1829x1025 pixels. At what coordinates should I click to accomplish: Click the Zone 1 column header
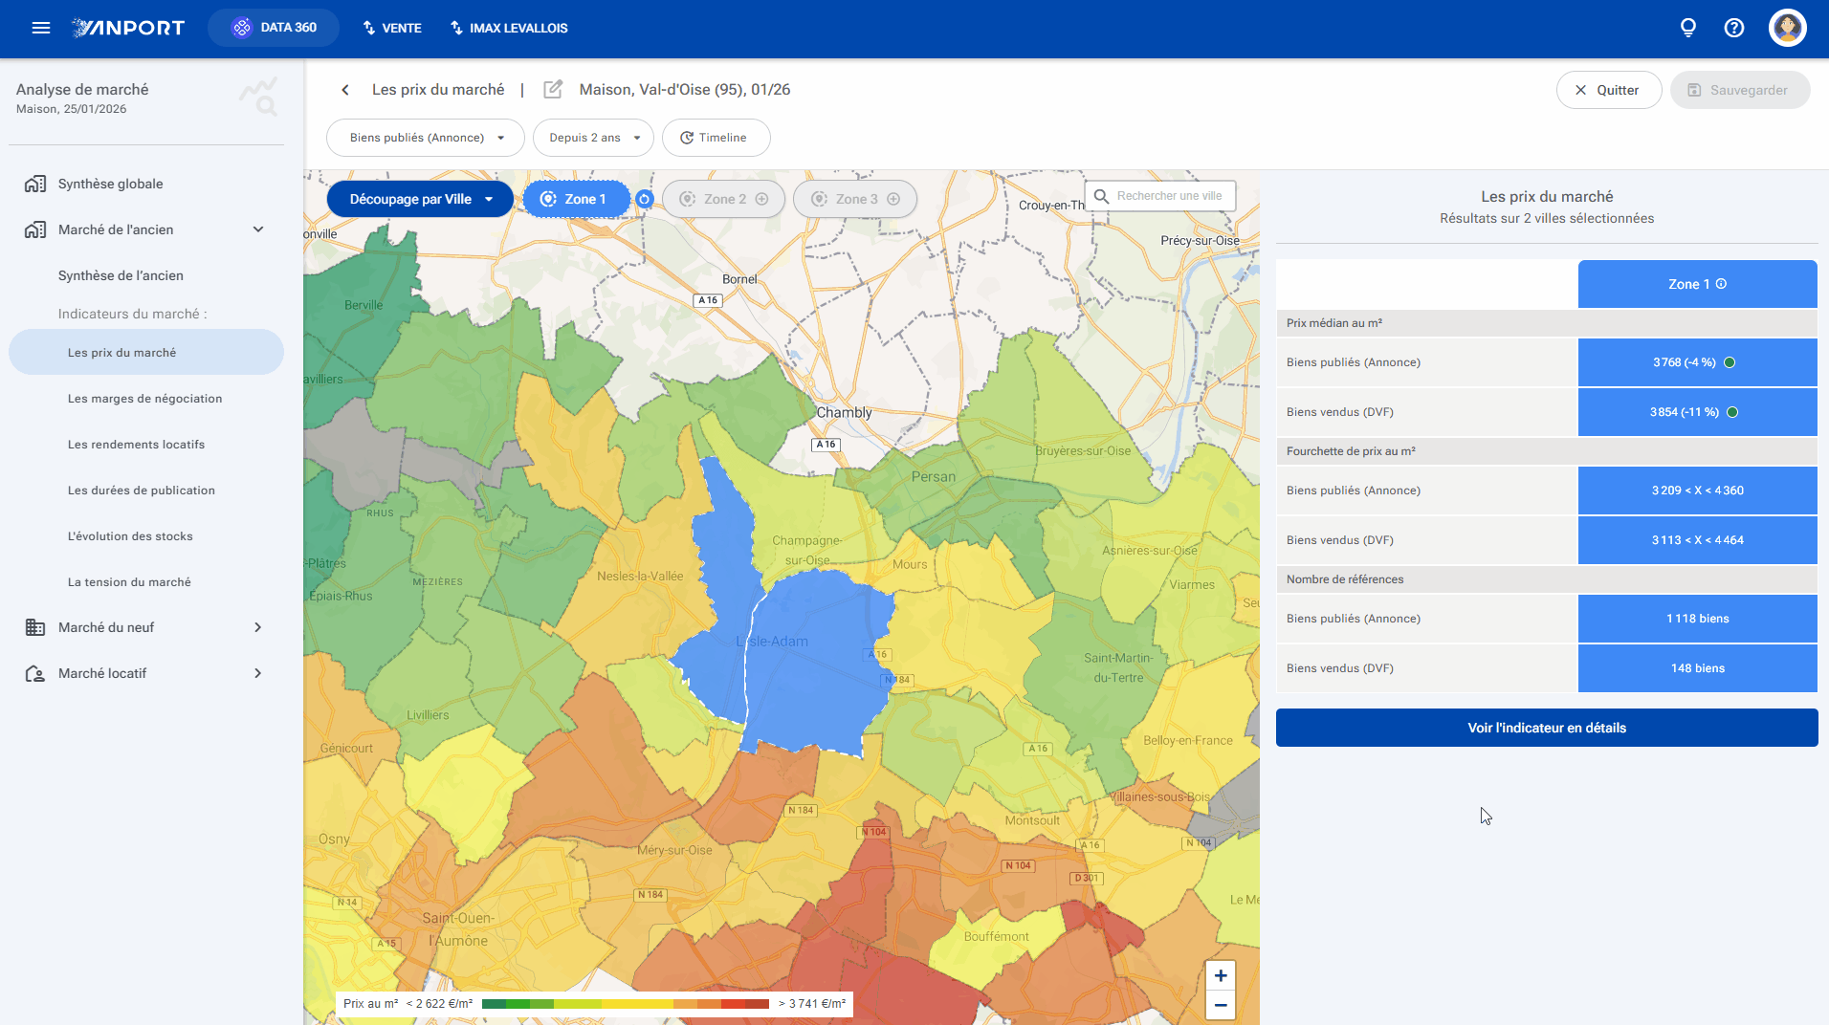pos(1697,284)
